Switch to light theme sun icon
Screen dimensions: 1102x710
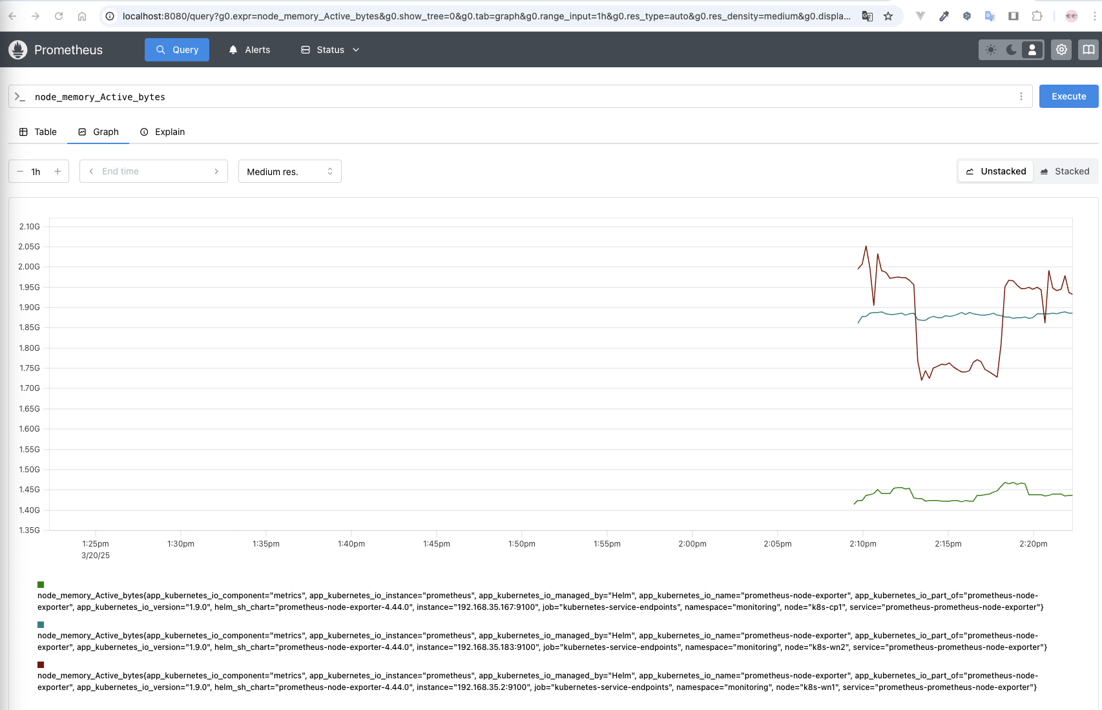pos(991,50)
